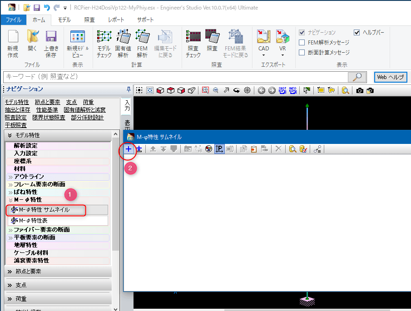
Task: Click the 限界状態照査 navigation link
Action: pyautogui.click(x=49, y=118)
